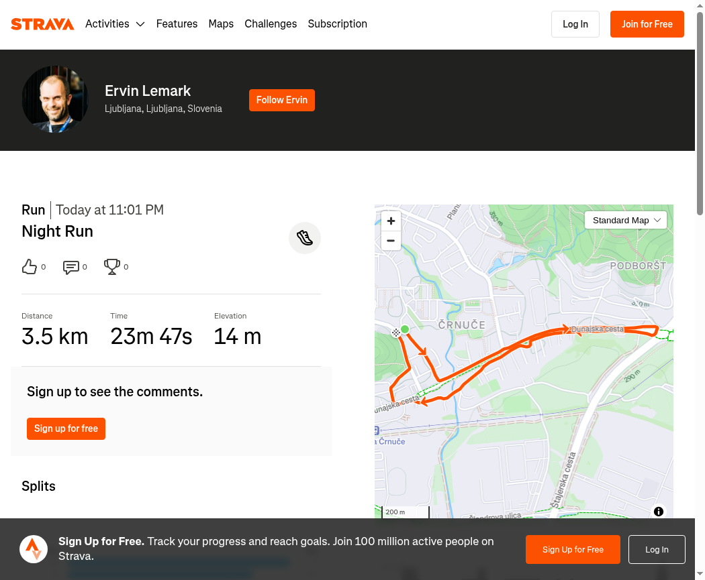Go to the Challenges page
The image size is (705, 580).
(x=271, y=23)
